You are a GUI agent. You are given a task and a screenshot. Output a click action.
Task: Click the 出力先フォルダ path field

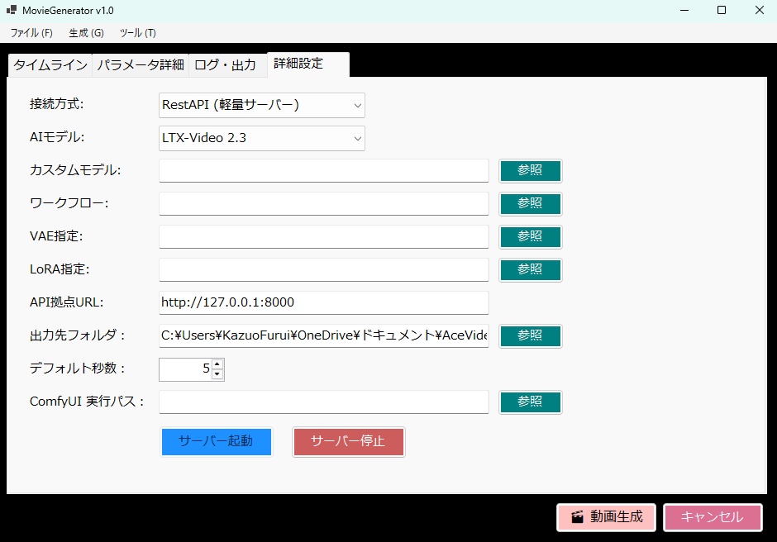coord(323,336)
